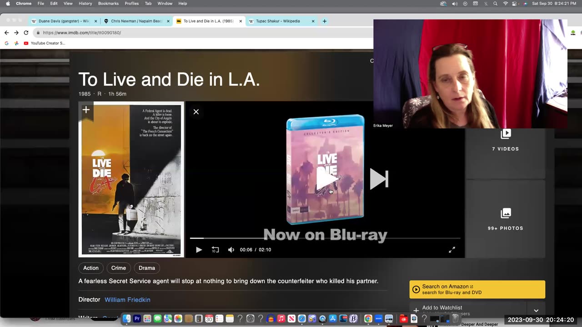Open Siri from the menu bar

[525, 3]
